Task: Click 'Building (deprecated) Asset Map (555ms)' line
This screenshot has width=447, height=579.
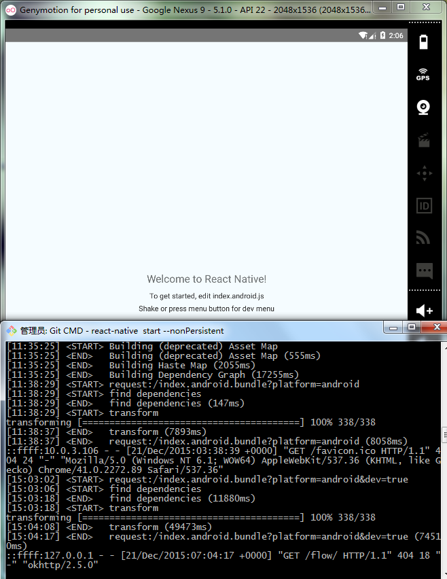Action: click(164, 355)
